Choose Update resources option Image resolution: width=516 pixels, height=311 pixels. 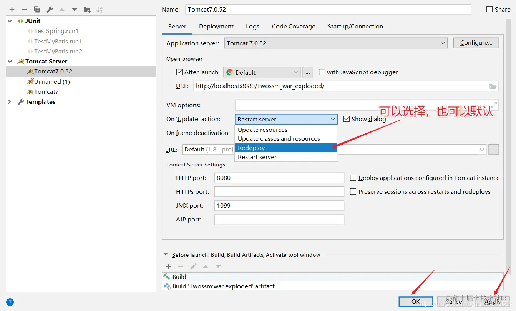[286, 130]
